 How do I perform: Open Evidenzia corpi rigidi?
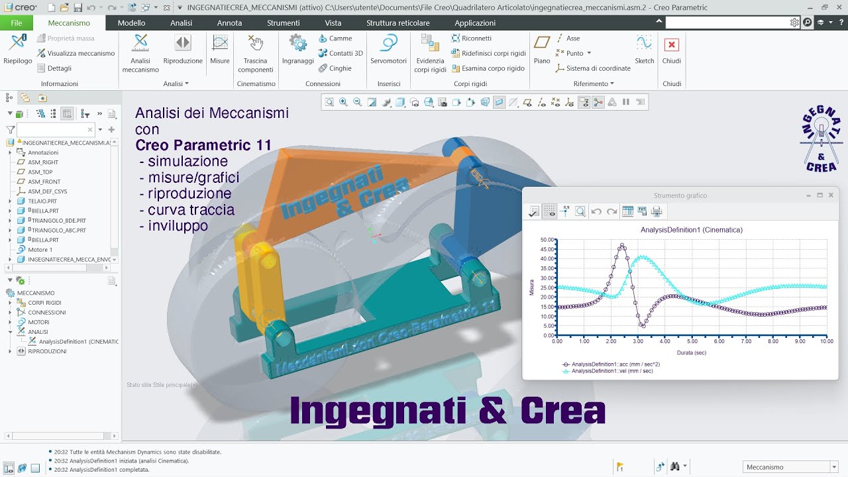tap(431, 54)
